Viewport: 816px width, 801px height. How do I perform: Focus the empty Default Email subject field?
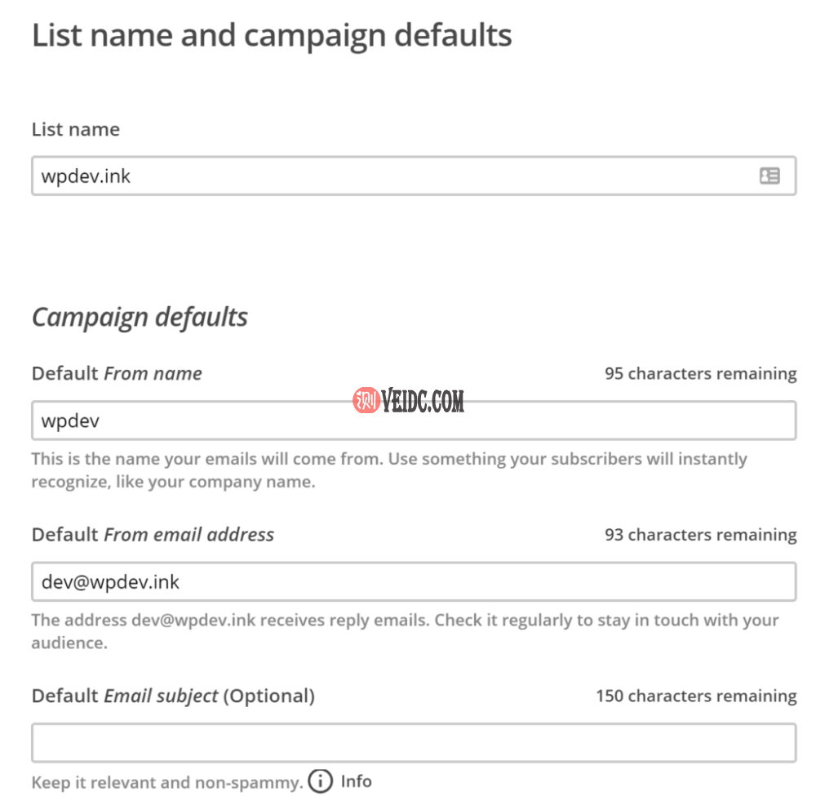point(413,742)
